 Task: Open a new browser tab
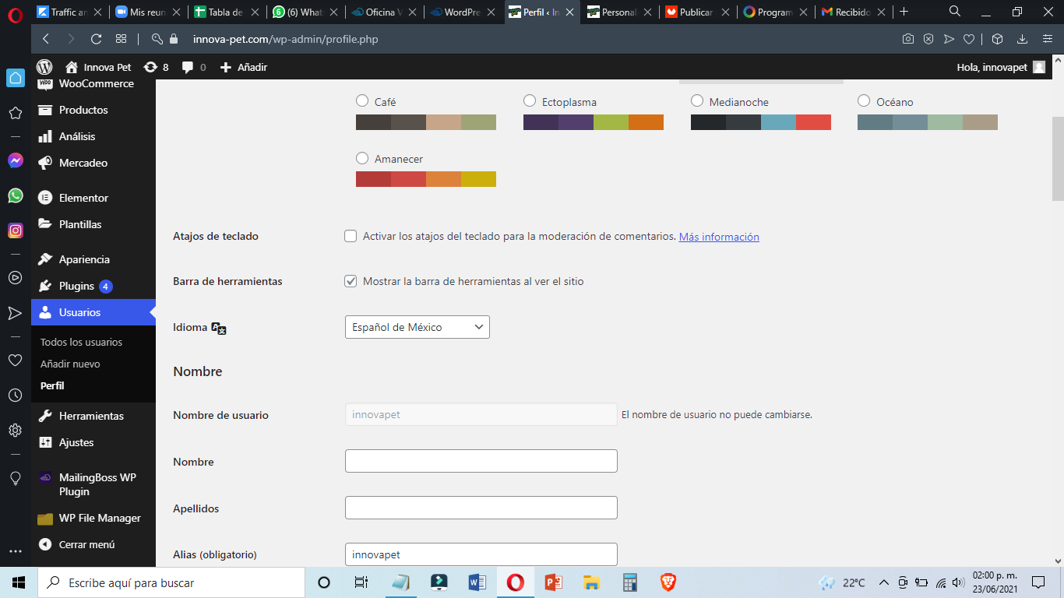904,12
